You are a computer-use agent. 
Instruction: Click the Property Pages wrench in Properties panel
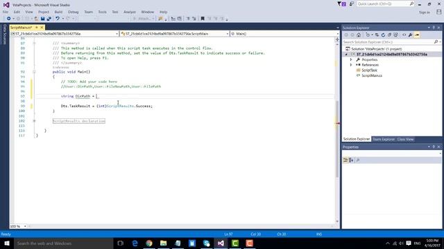(358, 160)
